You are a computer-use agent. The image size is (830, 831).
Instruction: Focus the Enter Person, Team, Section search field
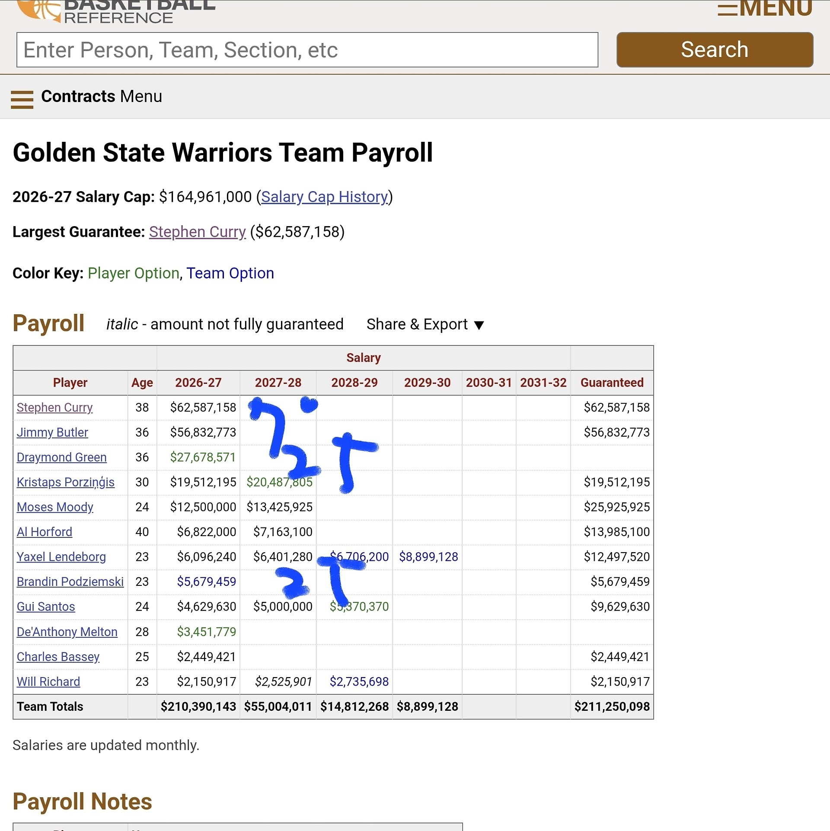click(307, 50)
